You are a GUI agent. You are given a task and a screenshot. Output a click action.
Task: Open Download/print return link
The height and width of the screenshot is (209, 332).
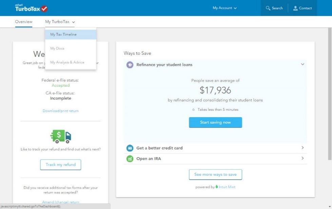(x=61, y=111)
